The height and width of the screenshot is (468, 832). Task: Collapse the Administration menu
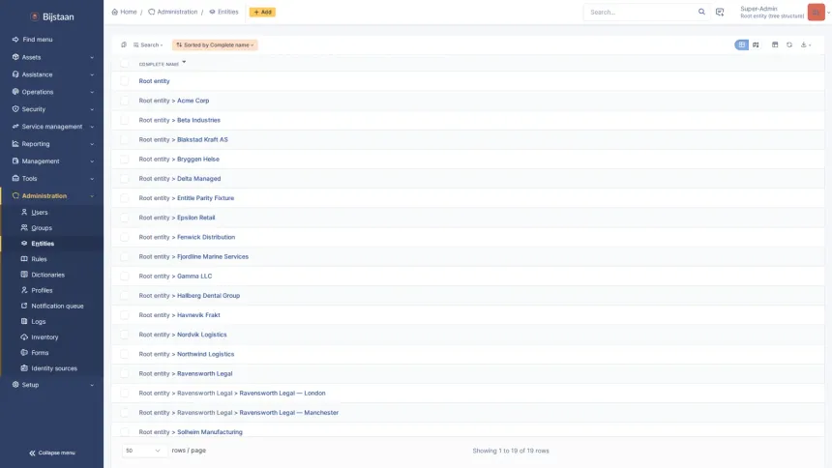[51, 195]
